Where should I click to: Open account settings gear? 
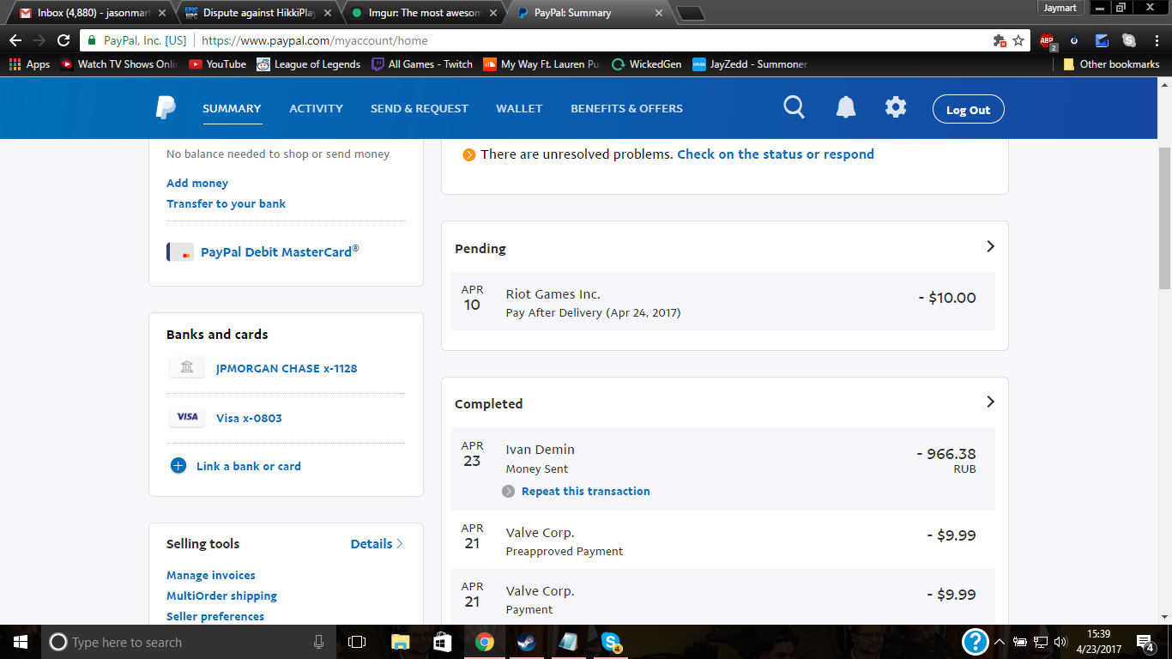896,107
